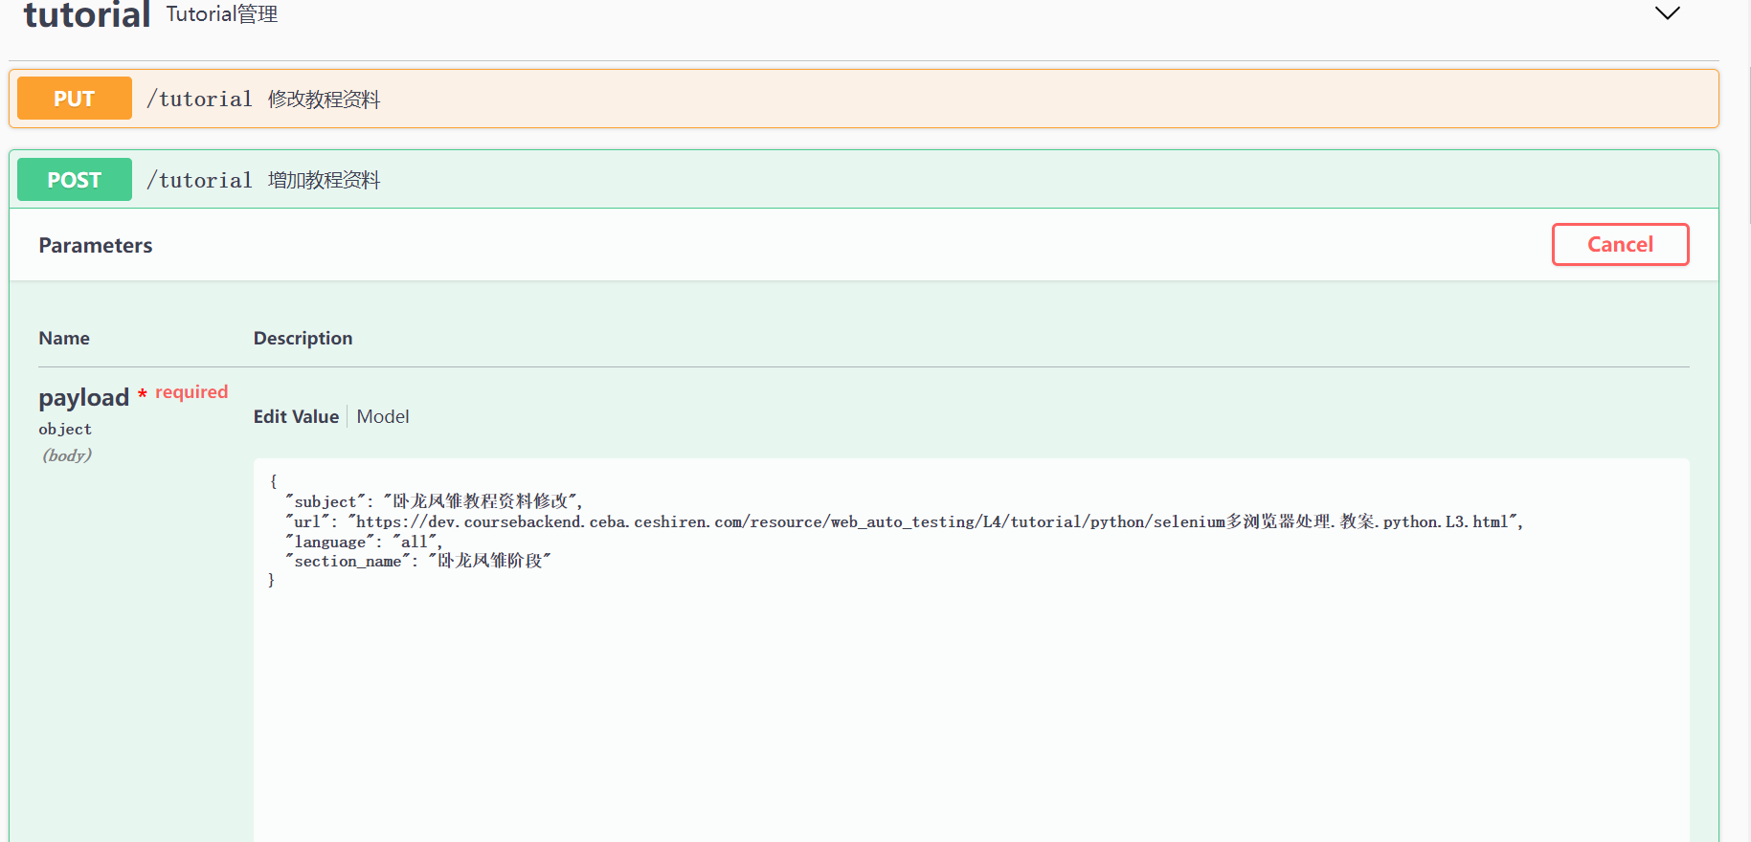The image size is (1751, 842).
Task: Click the Parameters section heading
Action: pos(96,246)
